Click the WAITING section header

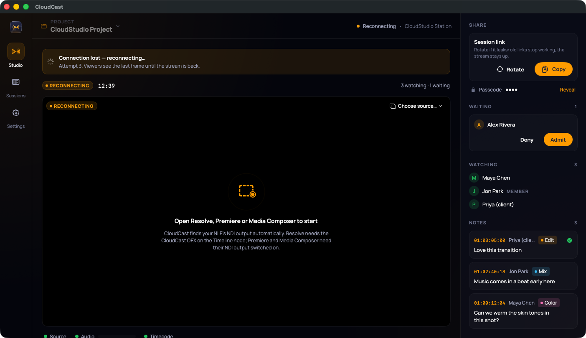pos(480,107)
